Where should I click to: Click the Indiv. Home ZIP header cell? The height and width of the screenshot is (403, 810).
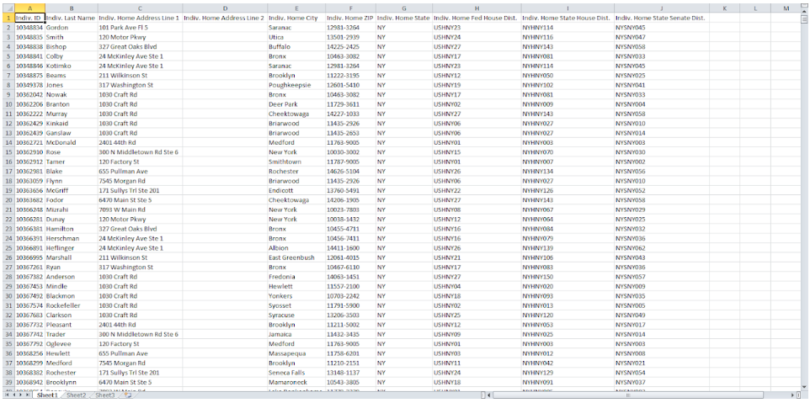tap(350, 18)
